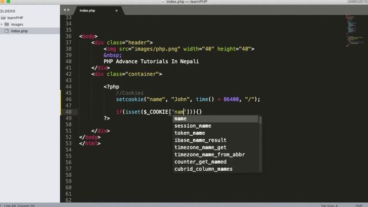Click the Line 48 position indicator
The height and width of the screenshot is (207, 368).
(x=19, y=206)
